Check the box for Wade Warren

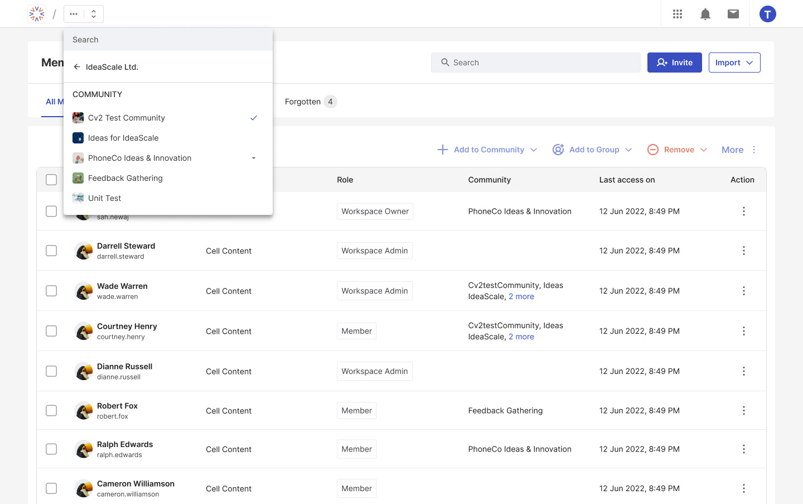click(x=51, y=291)
